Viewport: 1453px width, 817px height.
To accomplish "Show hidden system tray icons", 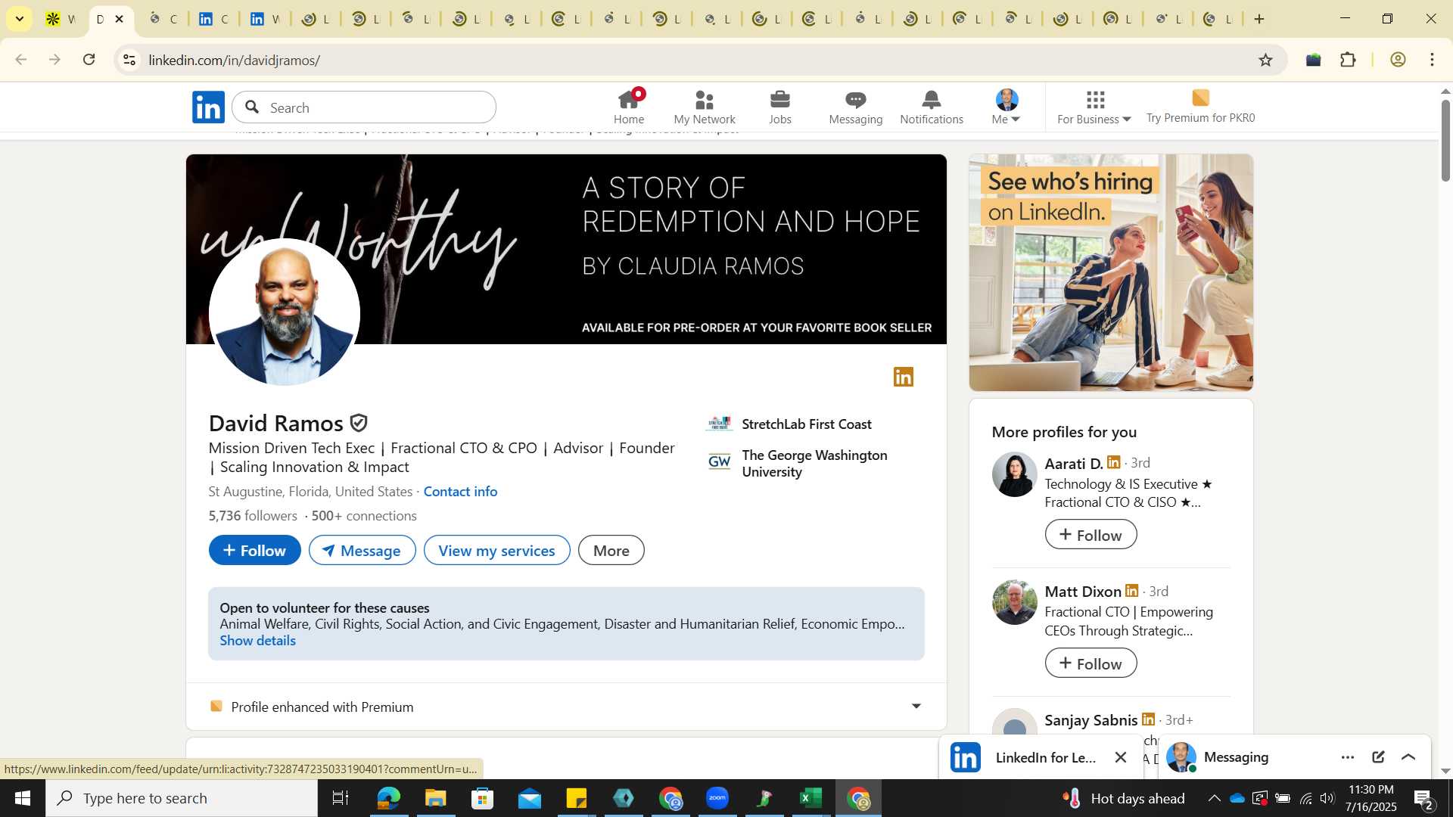I will coord(1214,798).
